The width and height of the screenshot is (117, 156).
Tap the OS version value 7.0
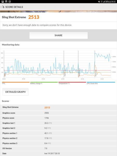[x=46, y=148]
